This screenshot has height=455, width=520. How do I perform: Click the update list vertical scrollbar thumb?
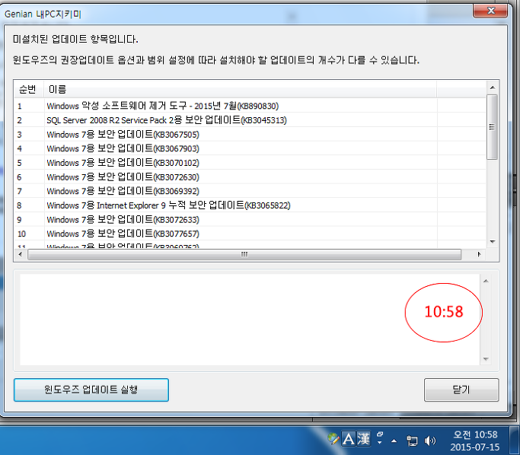point(492,127)
